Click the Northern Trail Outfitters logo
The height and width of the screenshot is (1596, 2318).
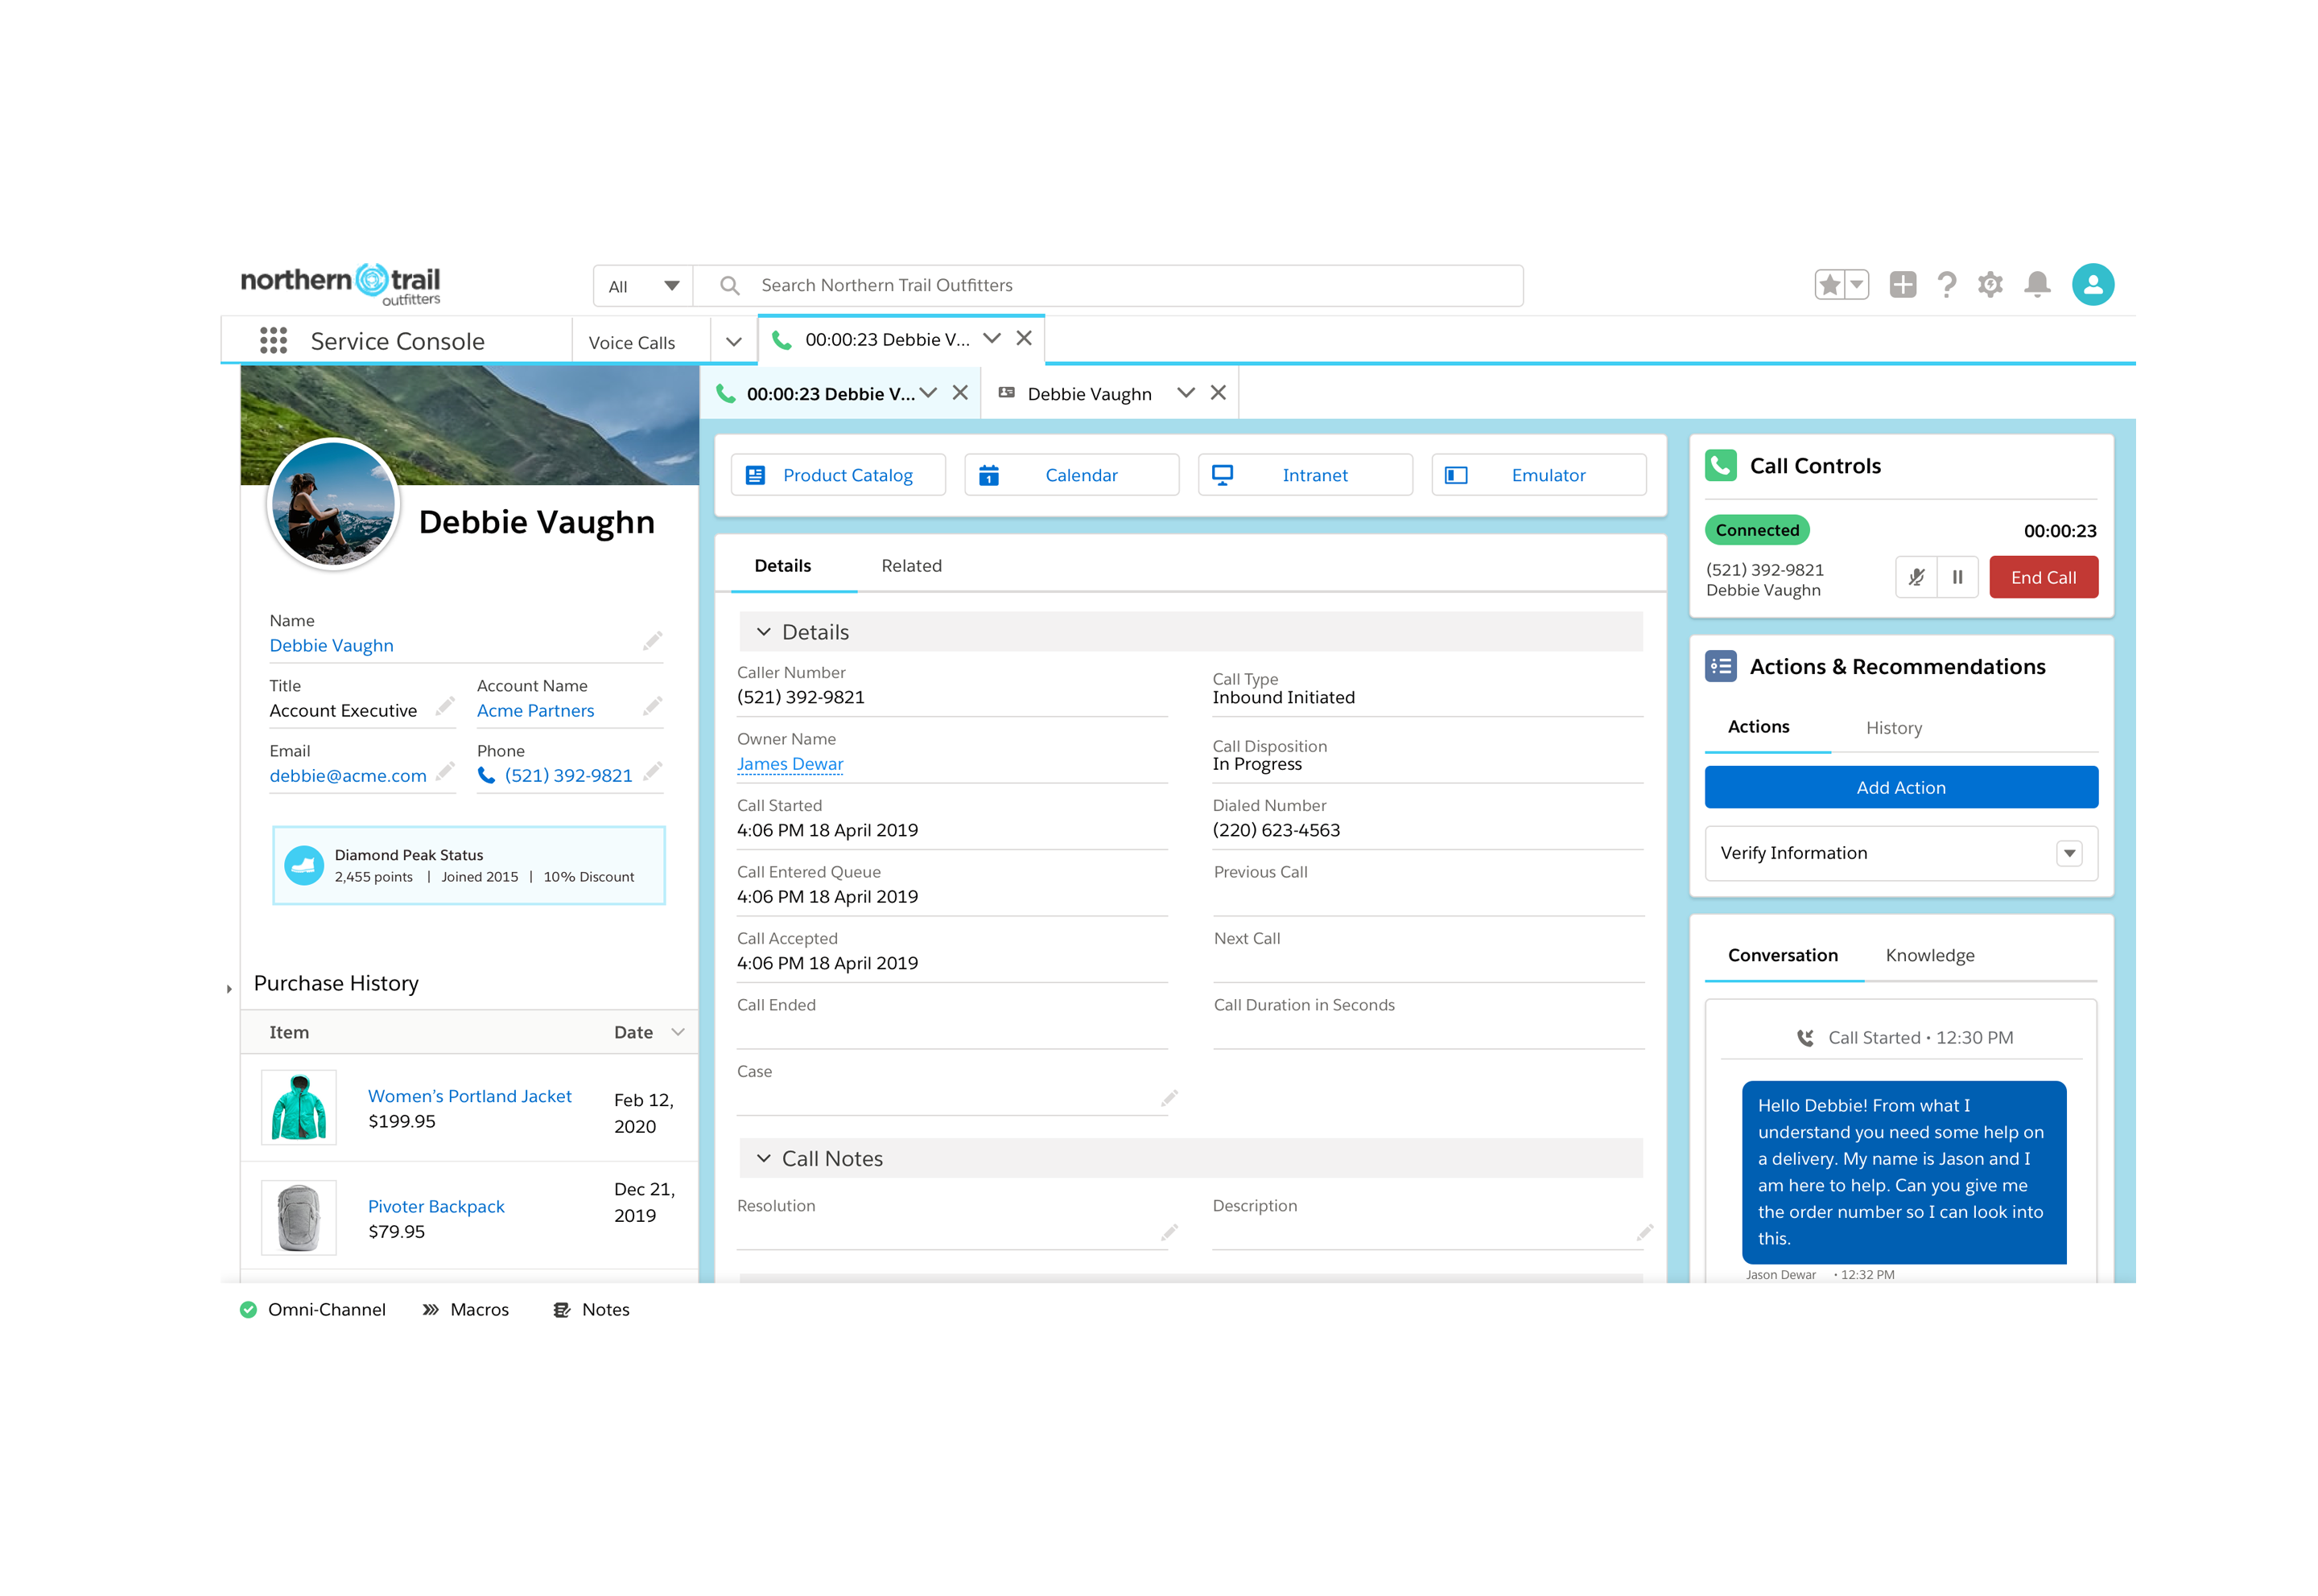(x=340, y=284)
